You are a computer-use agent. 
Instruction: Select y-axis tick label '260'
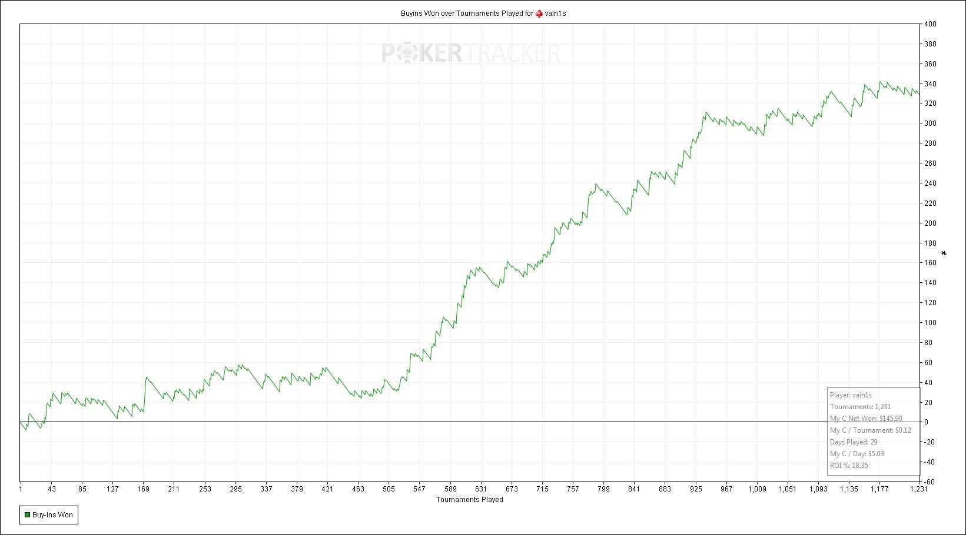[930, 163]
